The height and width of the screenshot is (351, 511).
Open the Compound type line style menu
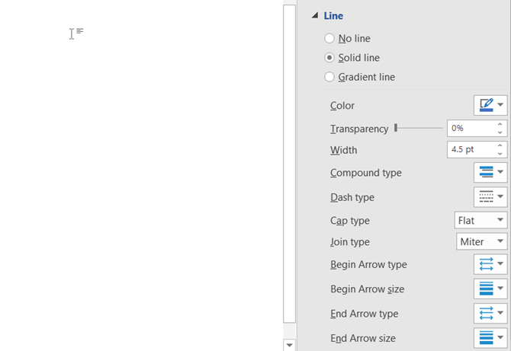point(490,173)
